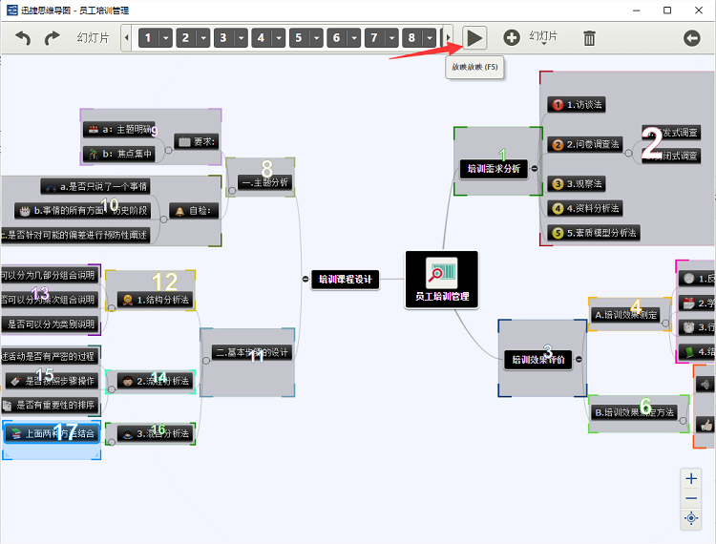Select the a: 主题明确 node
This screenshot has height=544, width=716.
pos(119,129)
